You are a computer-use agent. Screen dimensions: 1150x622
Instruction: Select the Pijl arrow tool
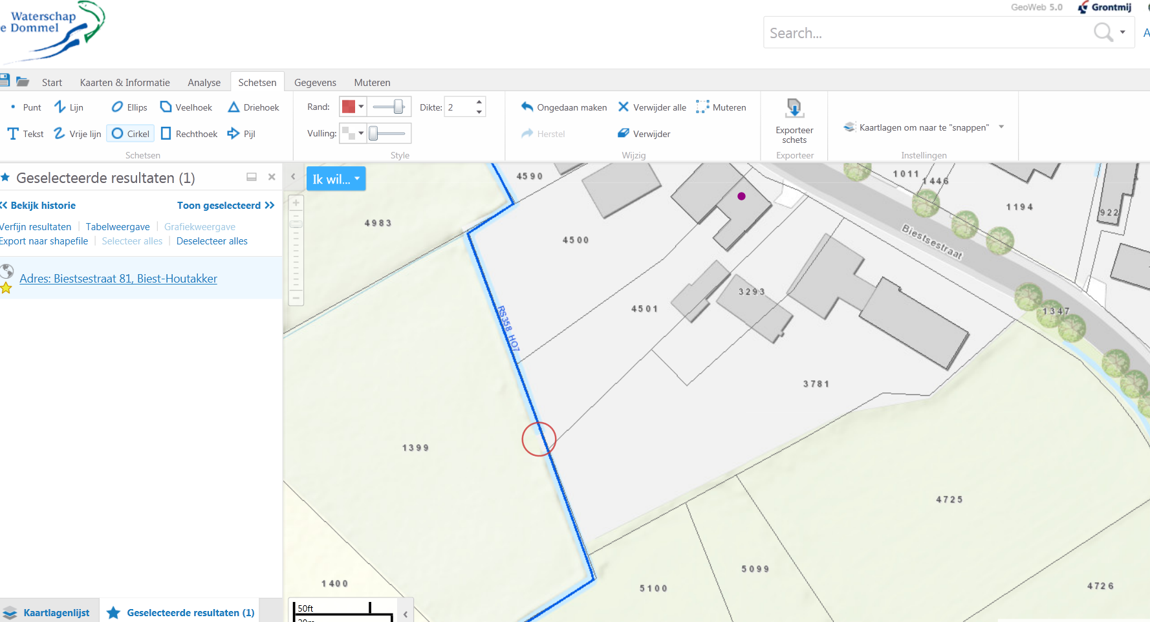(x=241, y=134)
